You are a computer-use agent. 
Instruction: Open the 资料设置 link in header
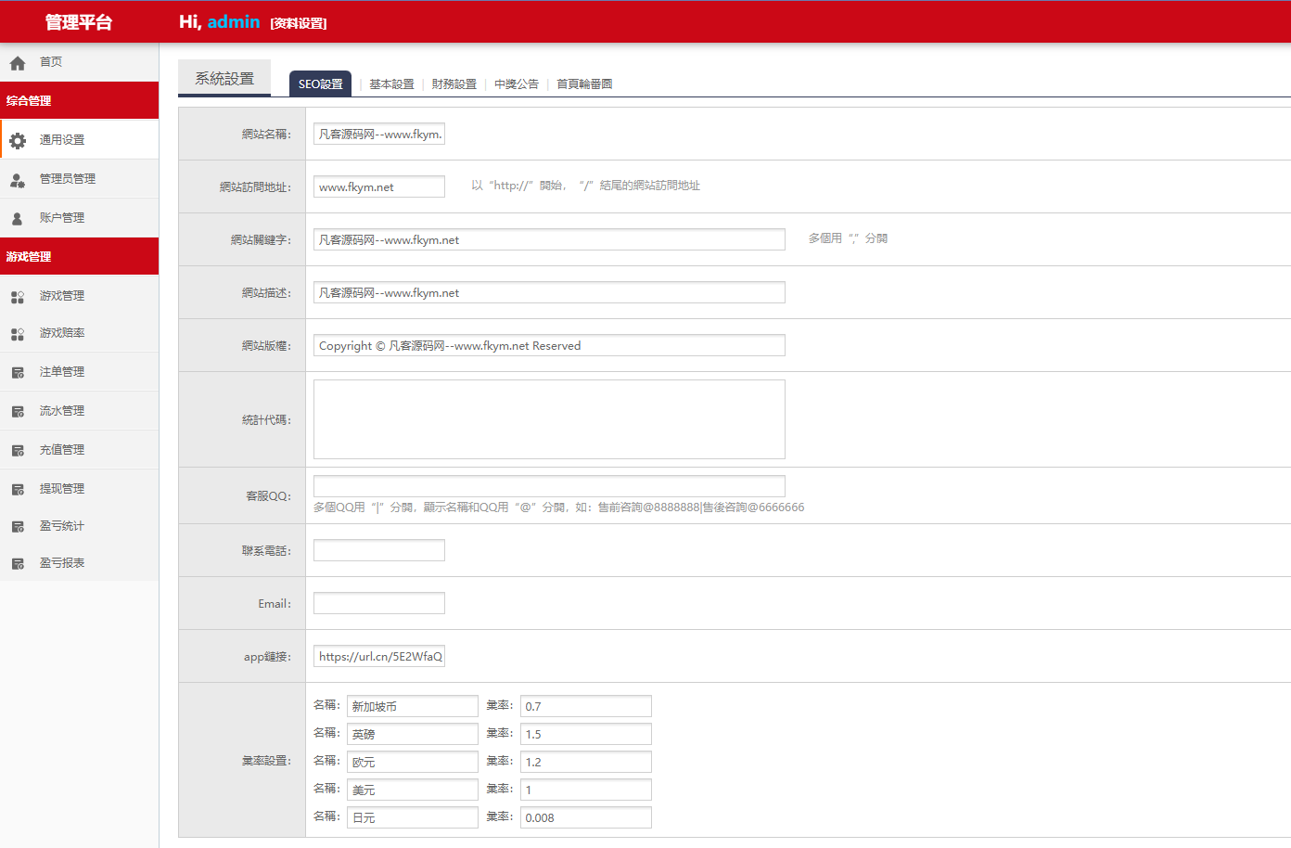[x=299, y=24]
